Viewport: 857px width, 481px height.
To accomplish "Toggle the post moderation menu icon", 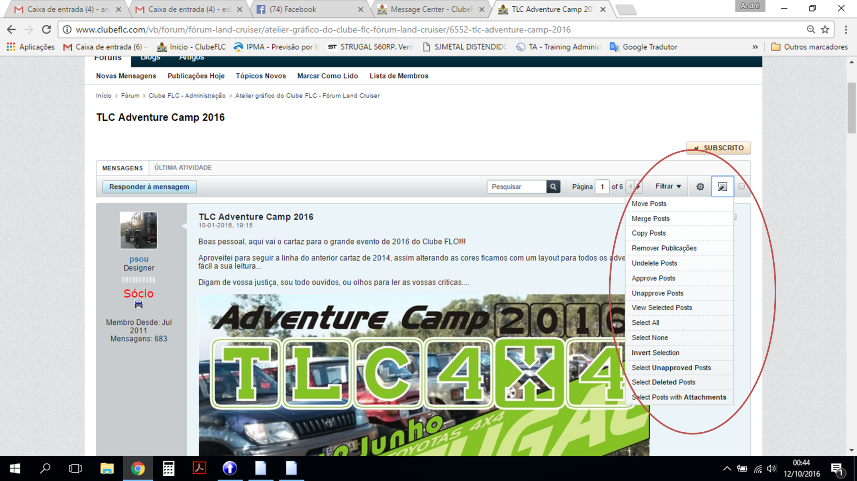I will pos(722,186).
